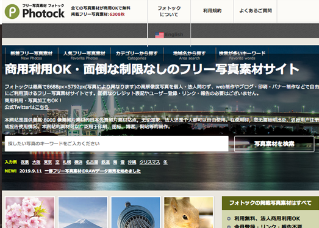The width and height of the screenshot is (319, 228).
Task: Click the 写真素材を検索 search button
Action: click(274, 144)
